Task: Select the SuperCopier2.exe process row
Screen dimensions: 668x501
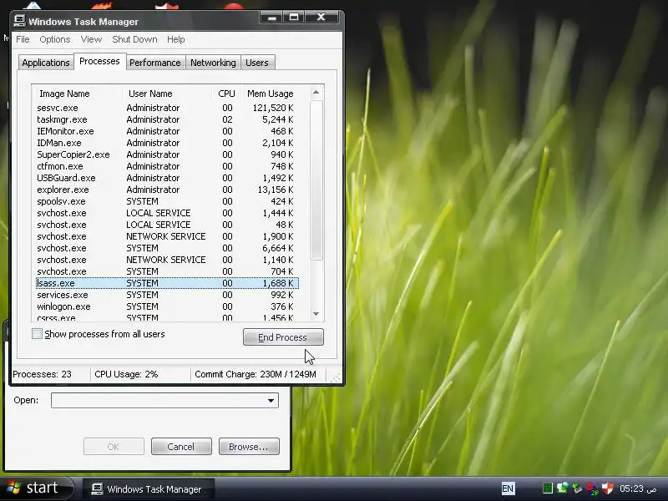Action: (167, 154)
